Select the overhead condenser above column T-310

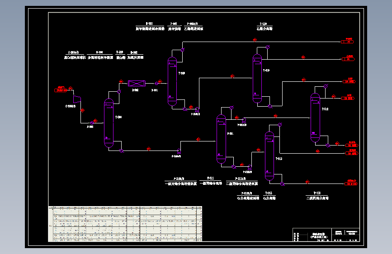tap(268, 47)
